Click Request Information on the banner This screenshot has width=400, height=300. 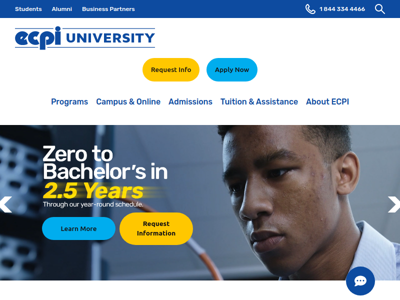coord(156,228)
